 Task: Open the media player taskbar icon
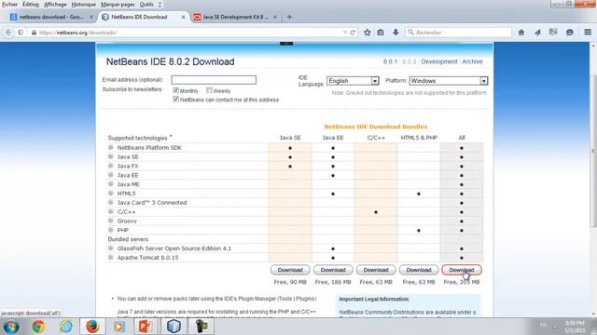(118, 327)
